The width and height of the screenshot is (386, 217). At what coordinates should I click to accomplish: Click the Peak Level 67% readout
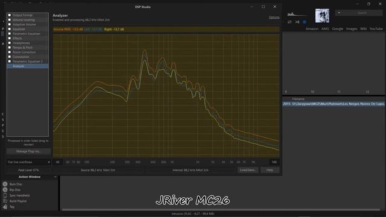click(28, 170)
